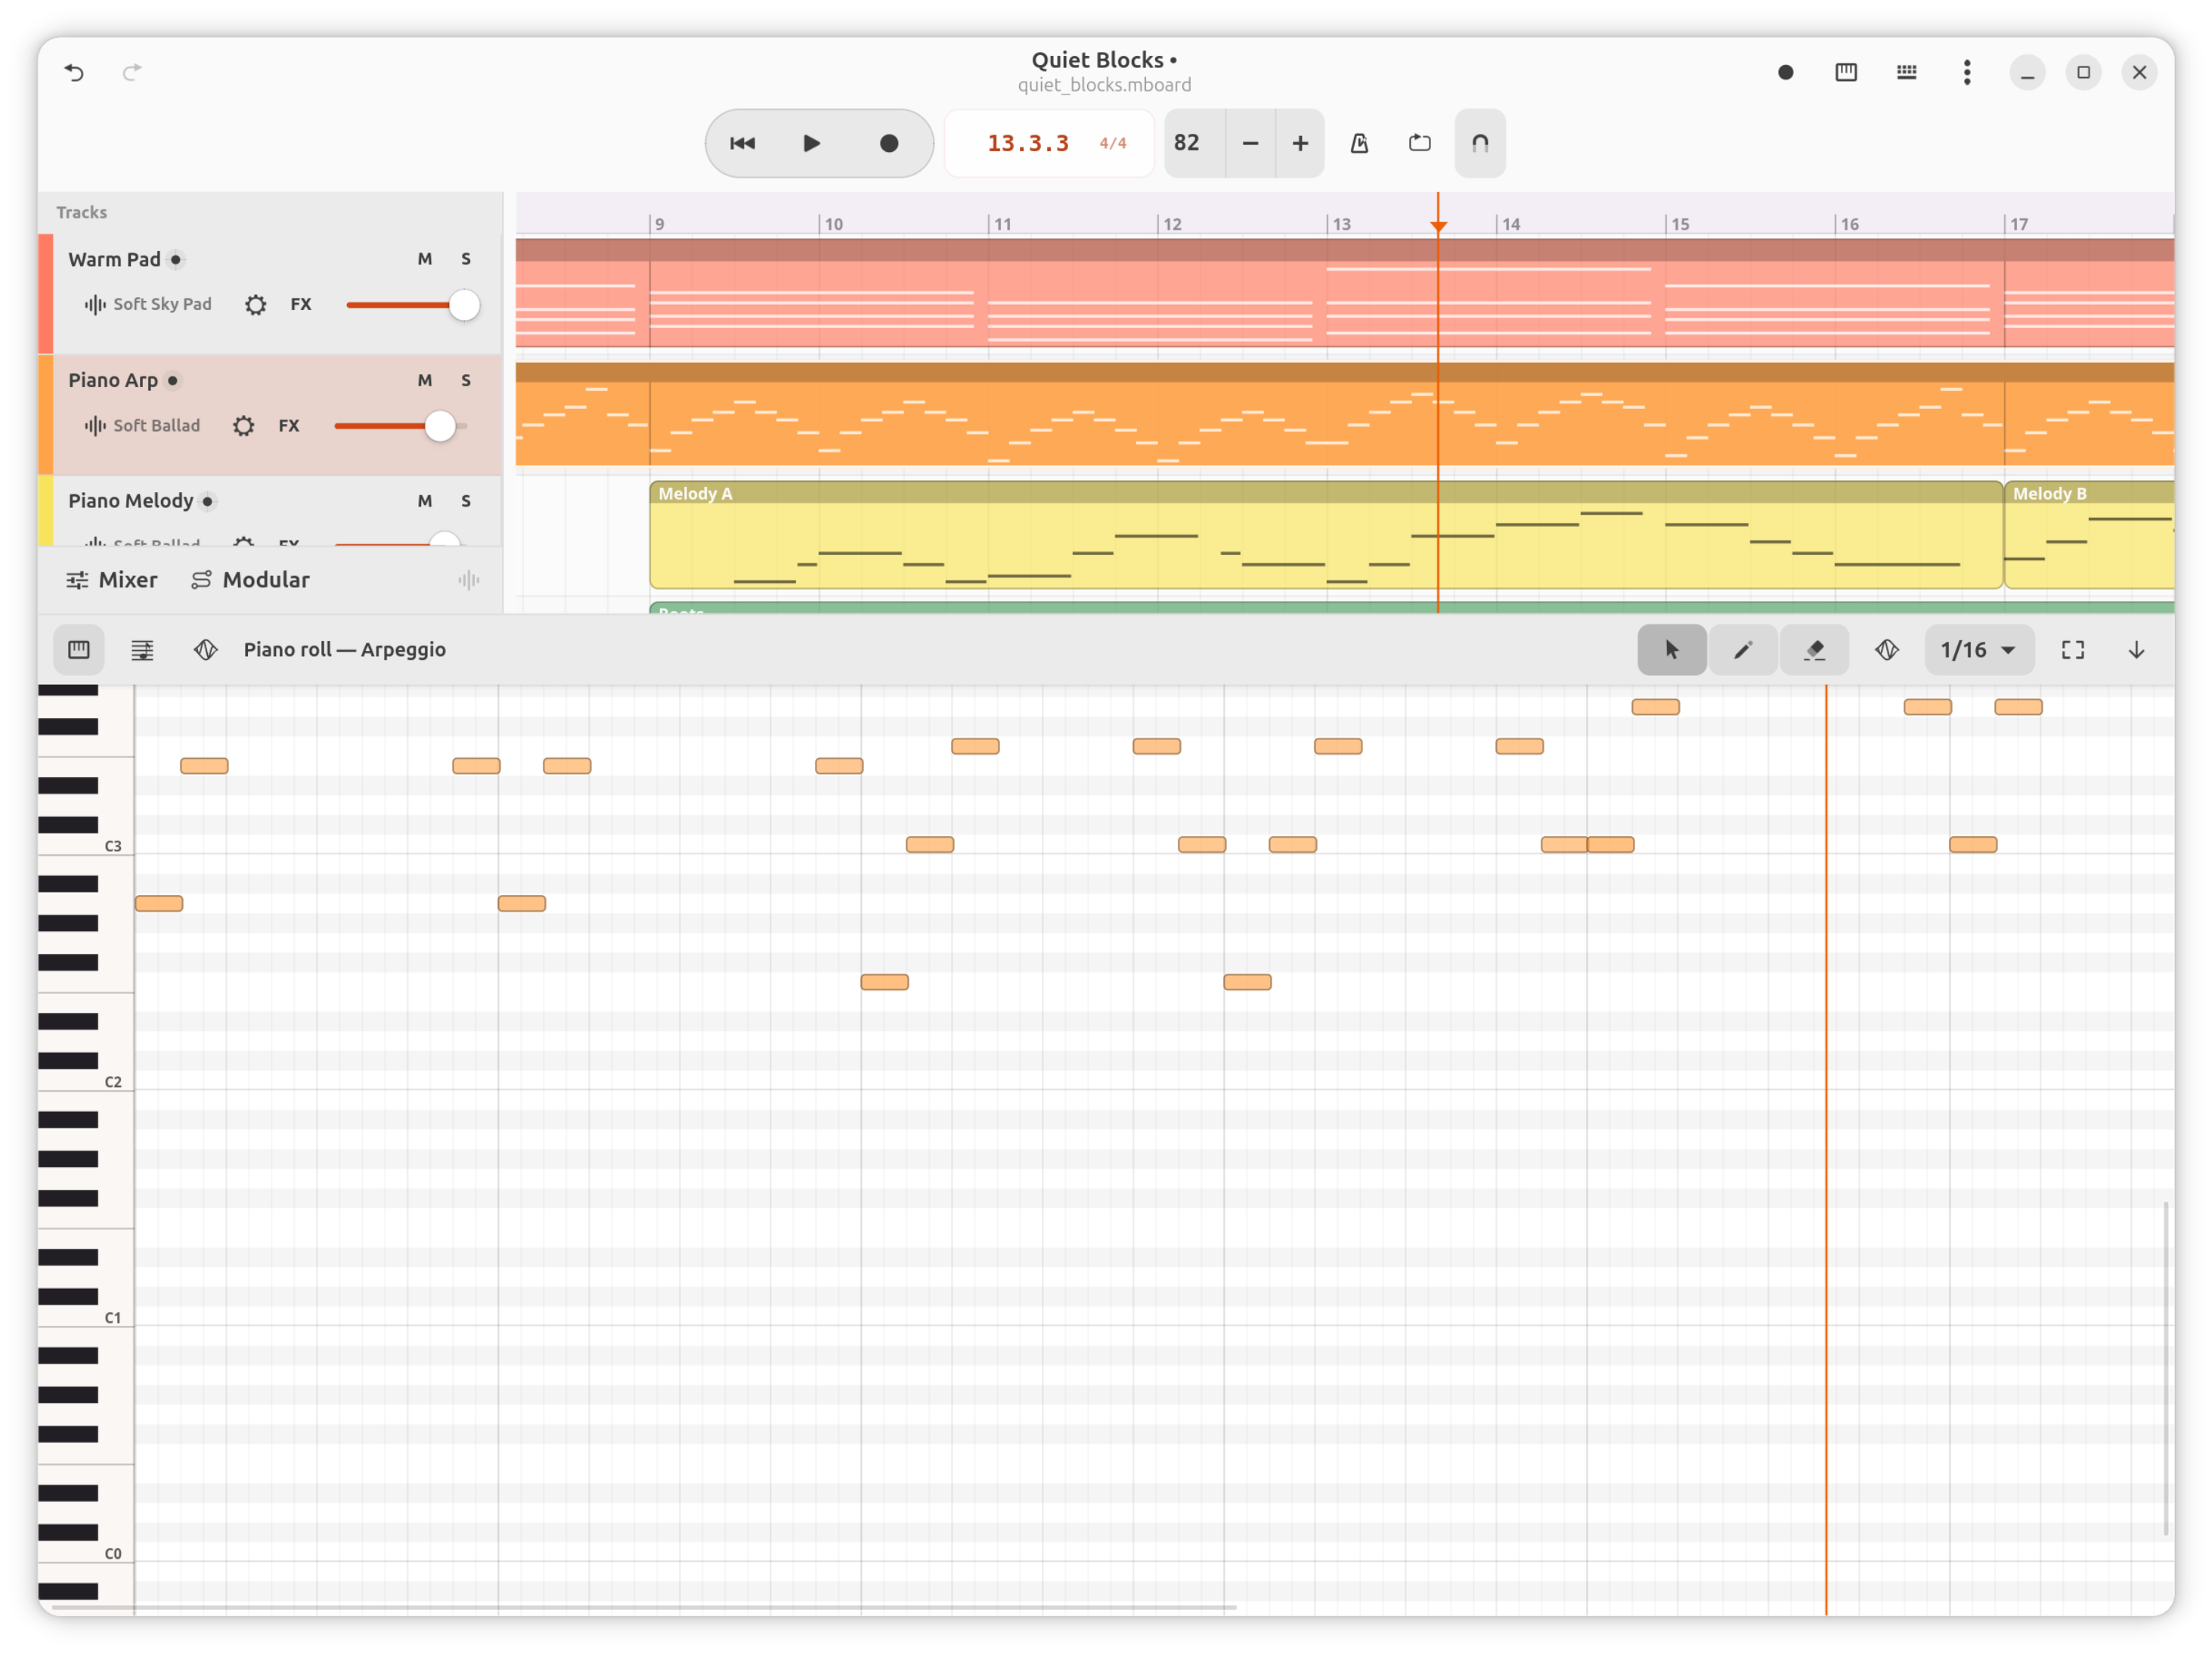Click Warm Pad record-arm dot
The width and height of the screenshot is (2212, 1654).
[x=176, y=260]
